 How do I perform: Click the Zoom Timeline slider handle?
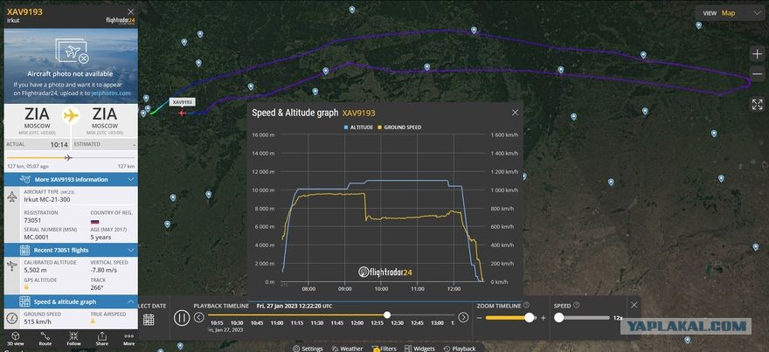click(x=530, y=318)
